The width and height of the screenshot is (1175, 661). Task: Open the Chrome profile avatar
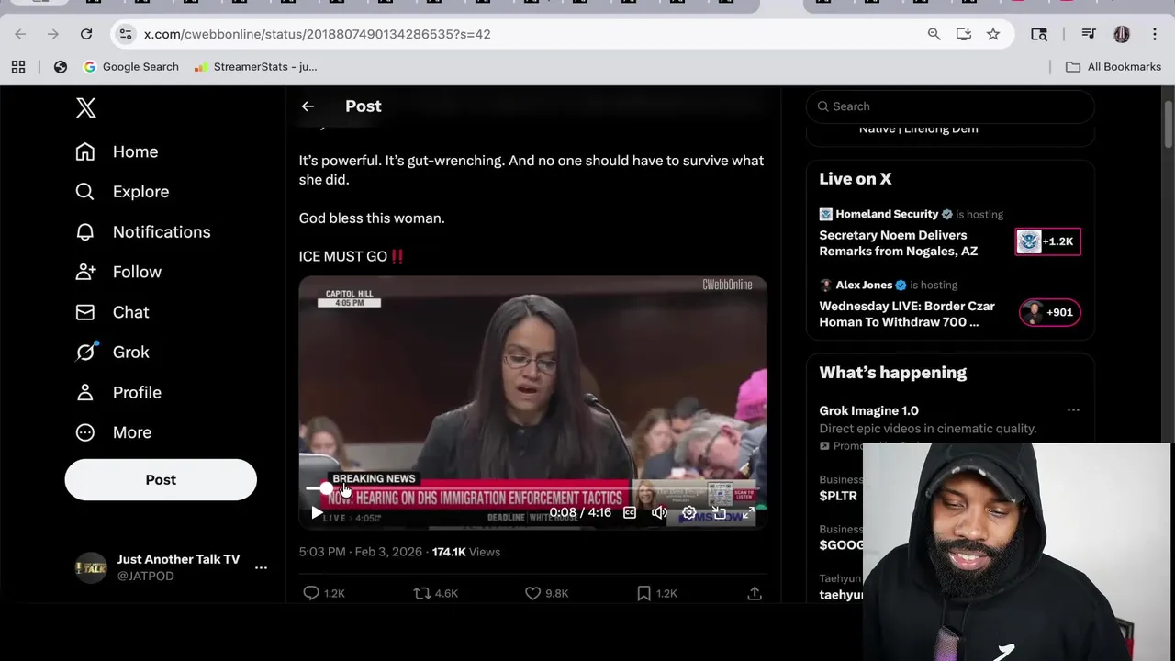tap(1122, 34)
